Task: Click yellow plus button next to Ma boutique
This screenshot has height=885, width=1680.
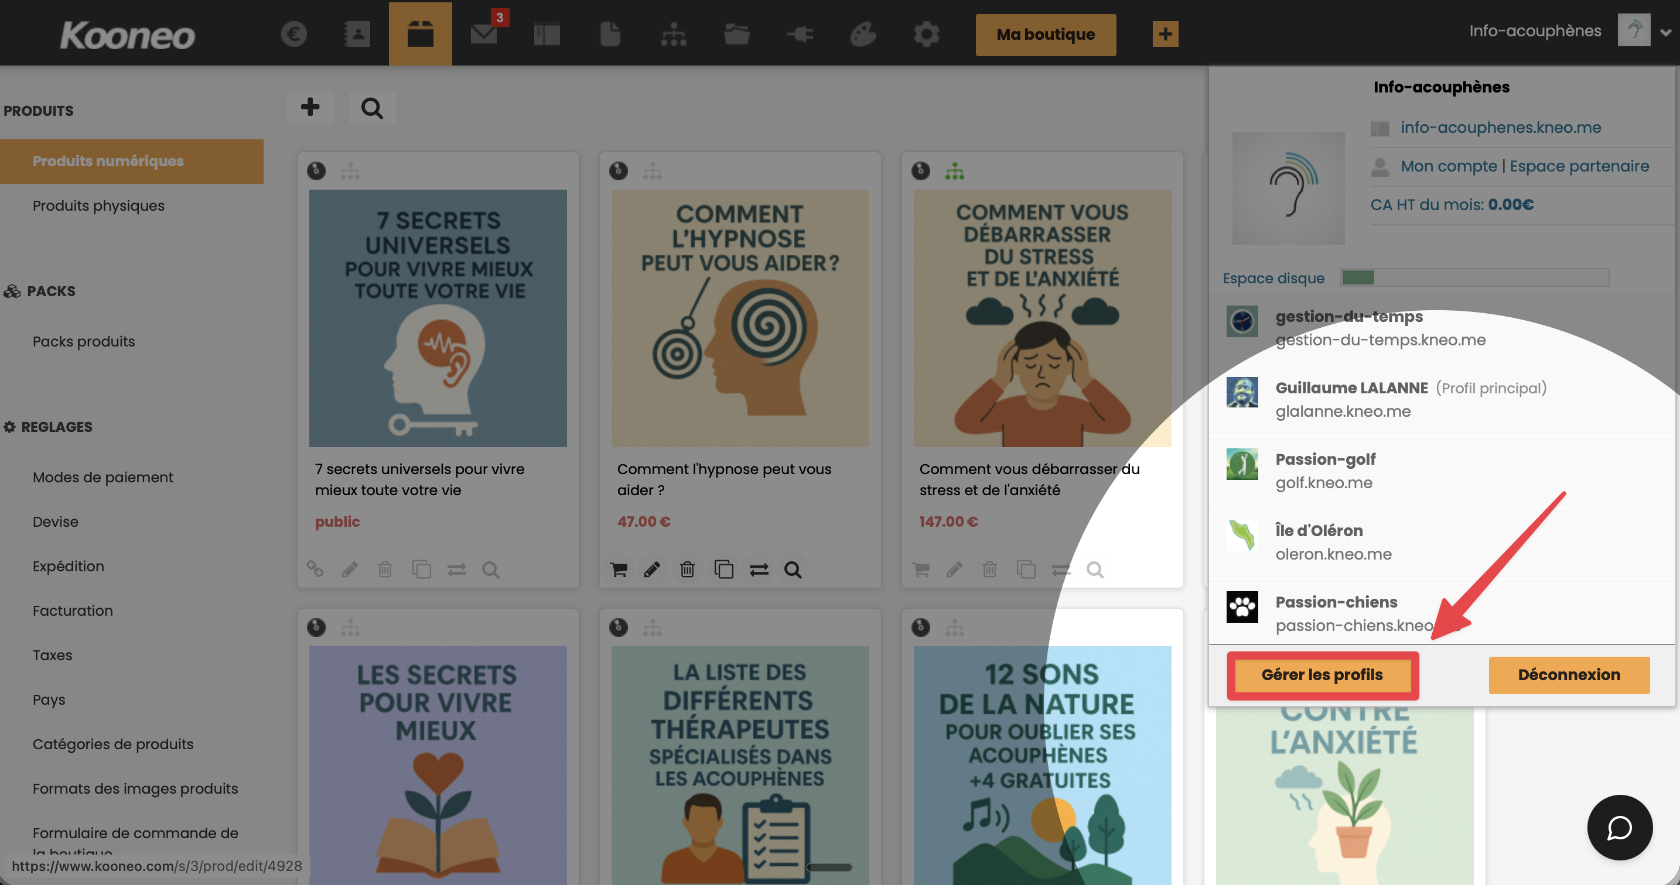Action: pos(1165,34)
